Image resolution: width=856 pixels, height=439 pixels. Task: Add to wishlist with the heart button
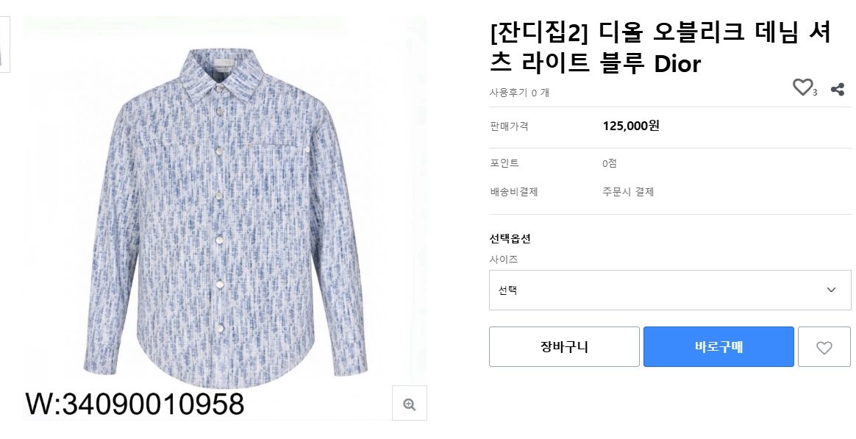pyautogui.click(x=824, y=347)
